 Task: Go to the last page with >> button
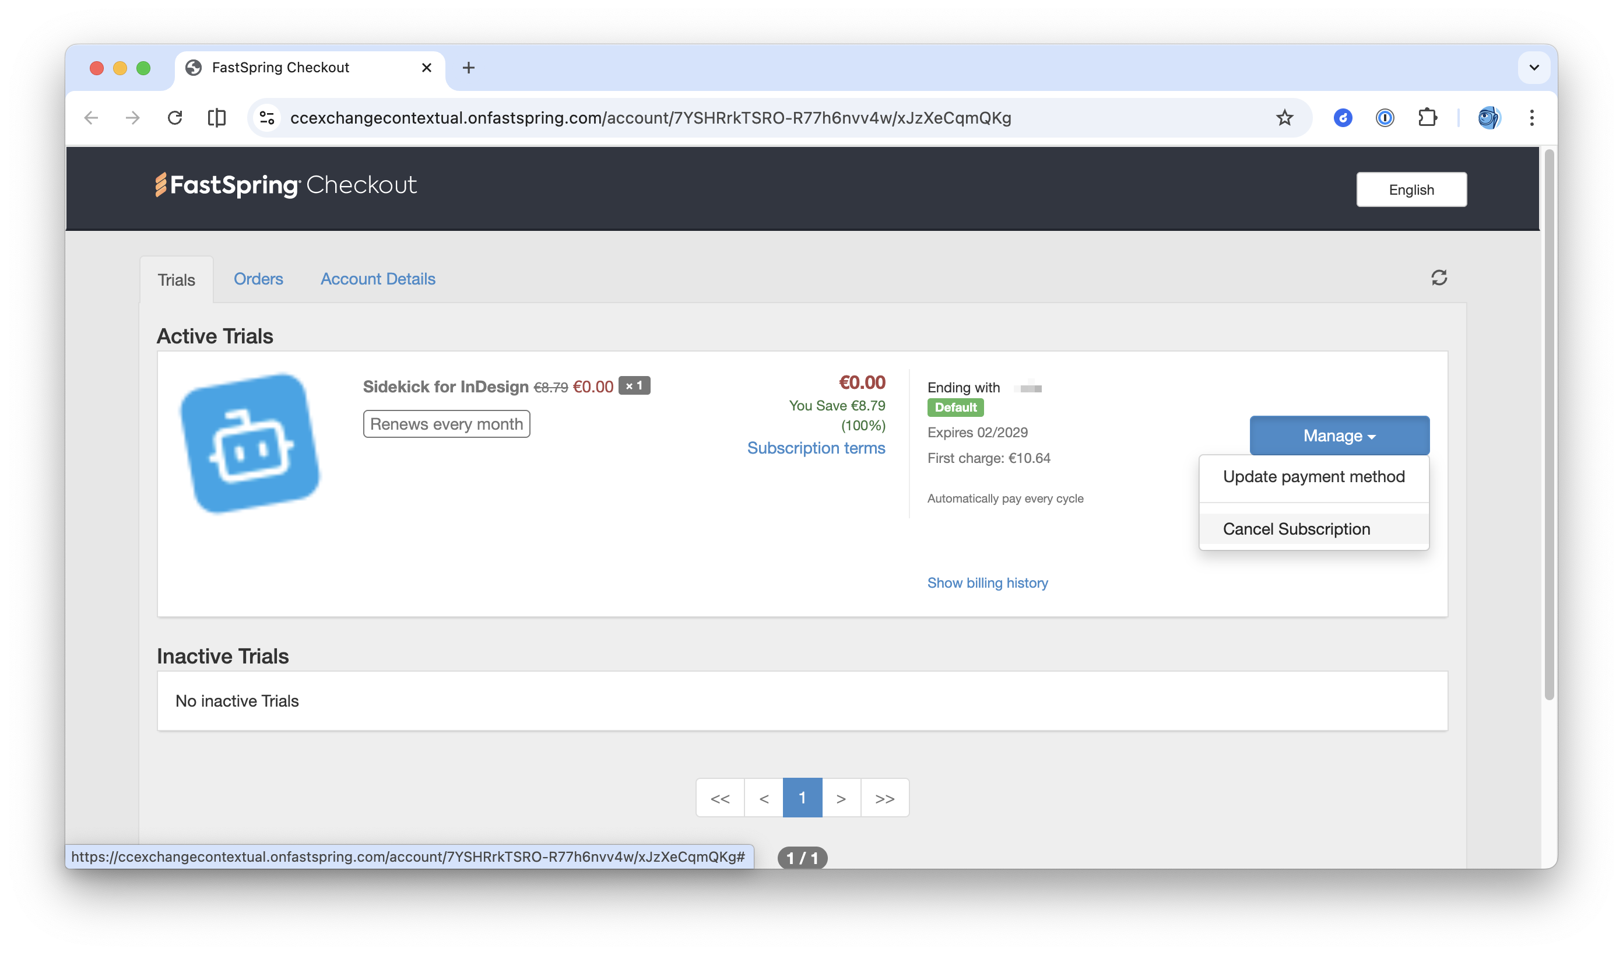(885, 797)
